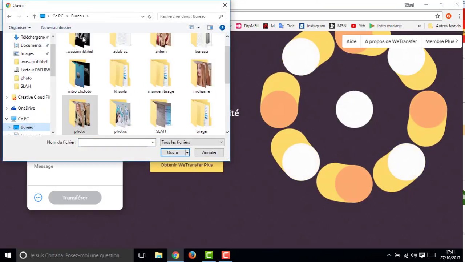Click 'Membre Plus ?' on WeTransfer
The width and height of the screenshot is (465, 262).
(441, 41)
